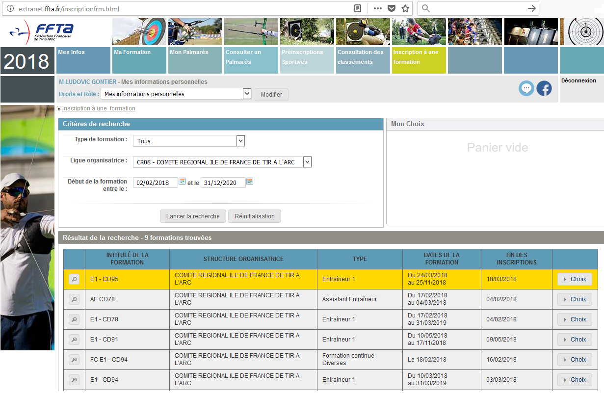
Task: Open the chat bubble icon
Action: click(x=526, y=88)
